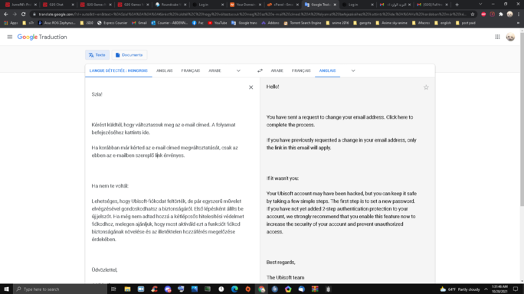Set target language to Français

click(301, 70)
